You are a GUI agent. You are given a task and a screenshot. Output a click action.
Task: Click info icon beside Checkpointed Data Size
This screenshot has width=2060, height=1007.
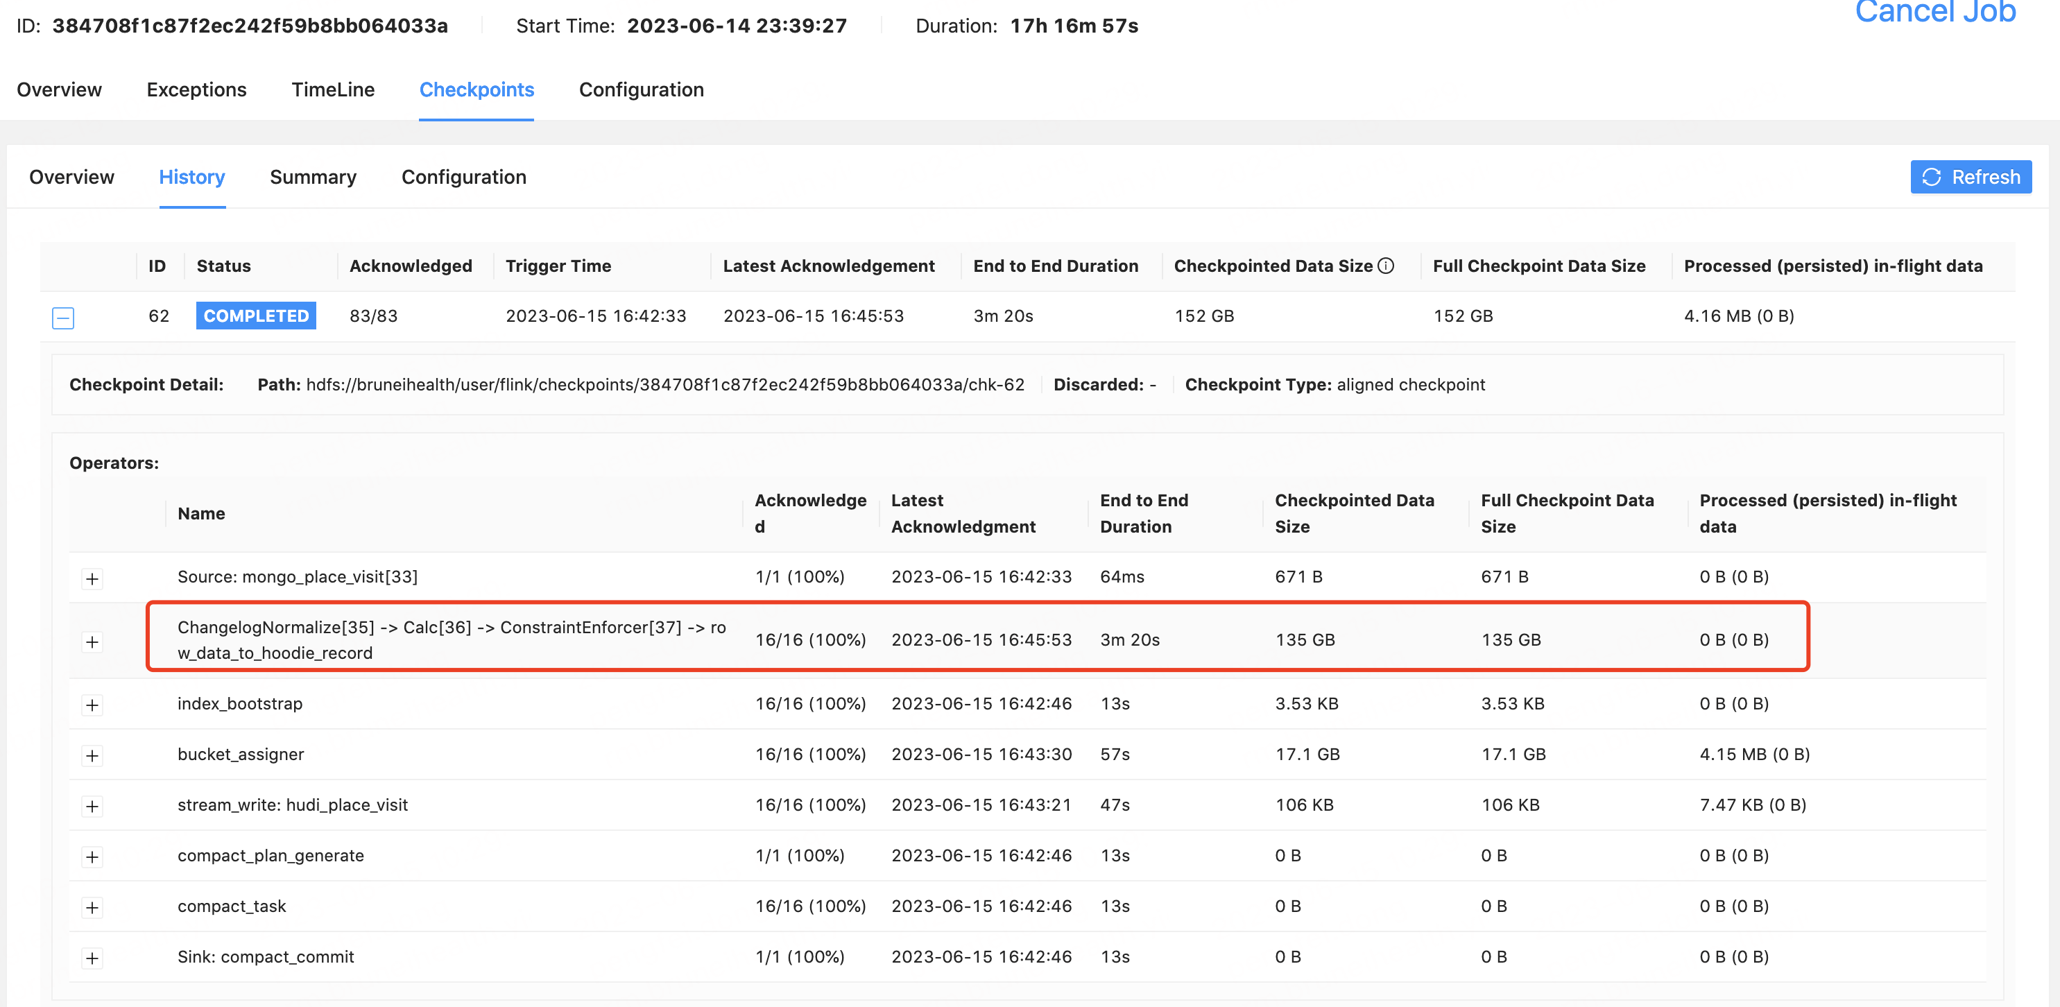[x=1386, y=266]
